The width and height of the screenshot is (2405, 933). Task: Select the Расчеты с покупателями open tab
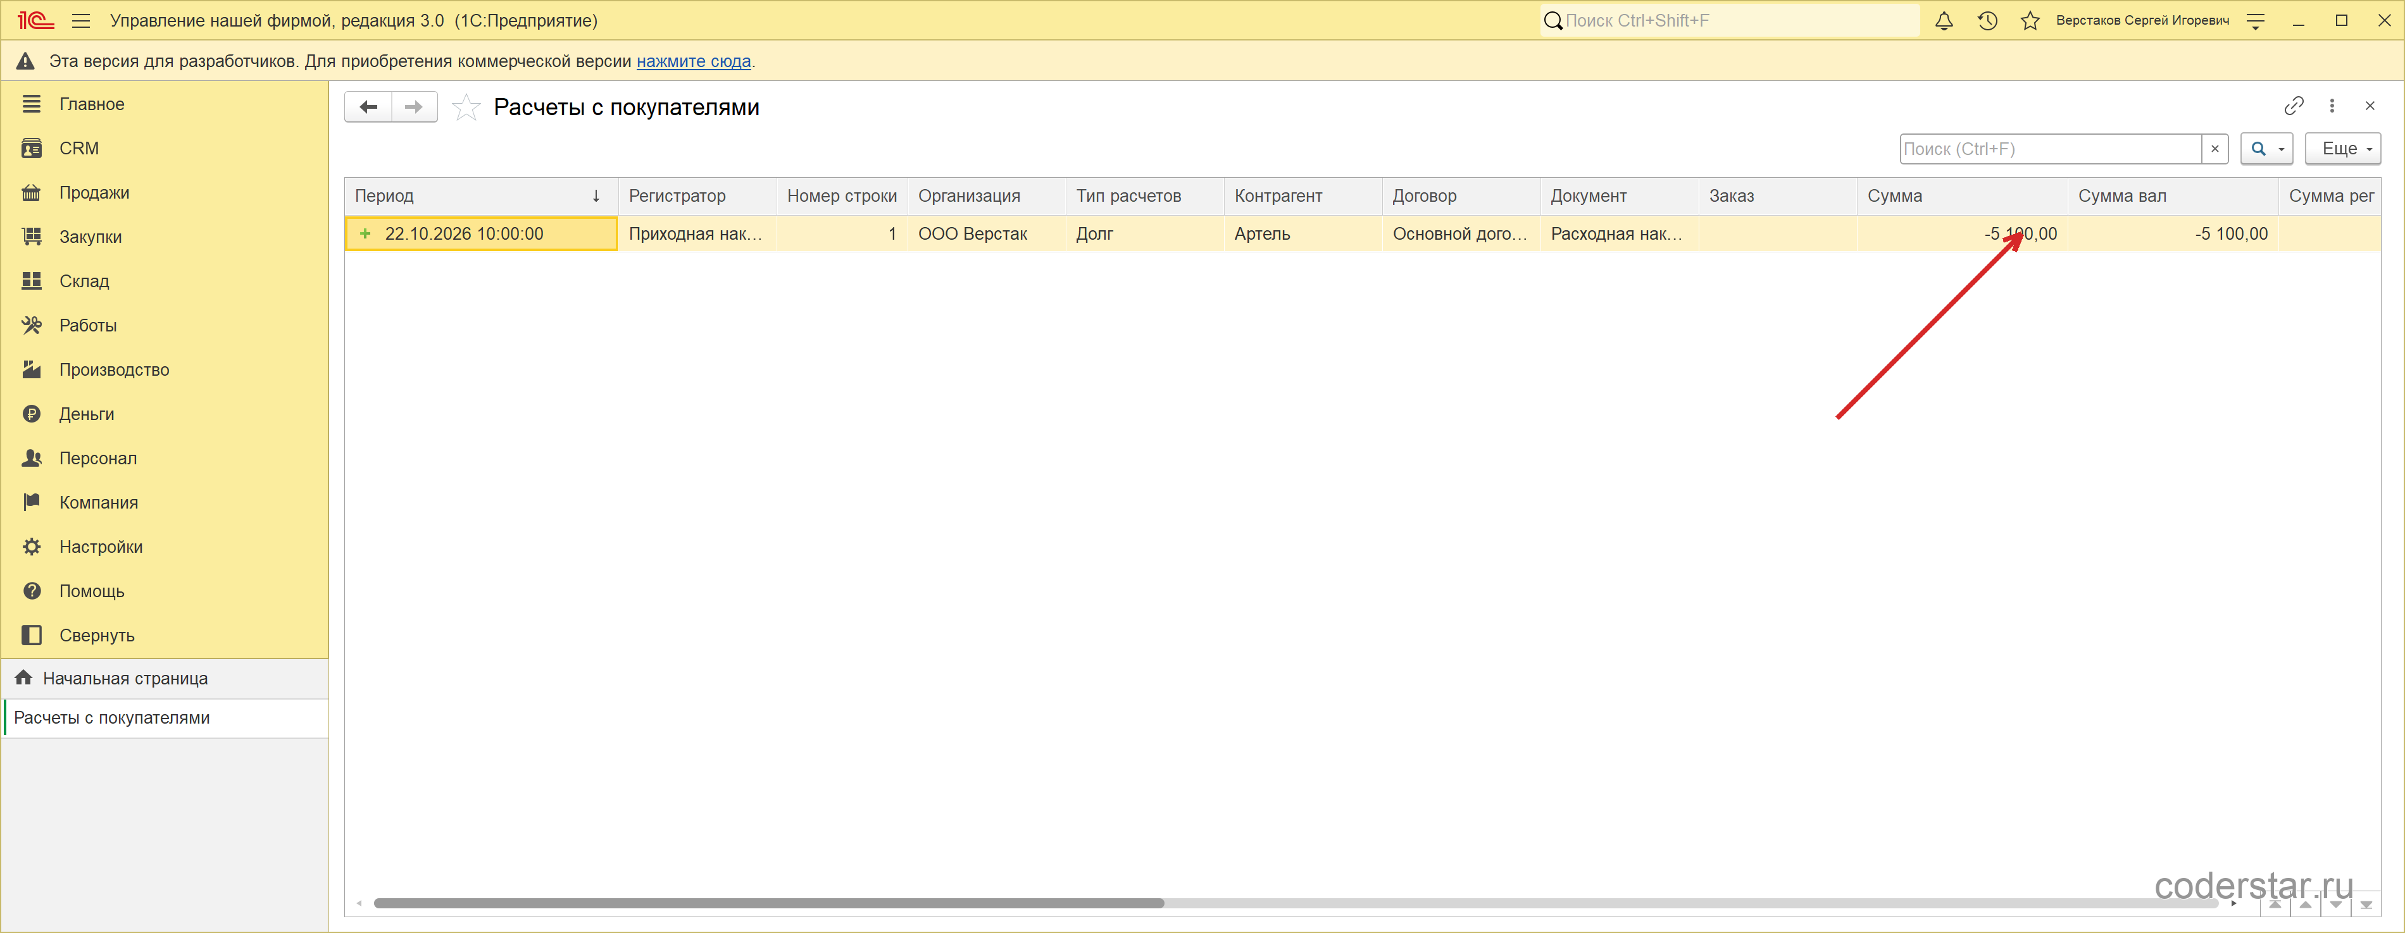pyautogui.click(x=165, y=717)
